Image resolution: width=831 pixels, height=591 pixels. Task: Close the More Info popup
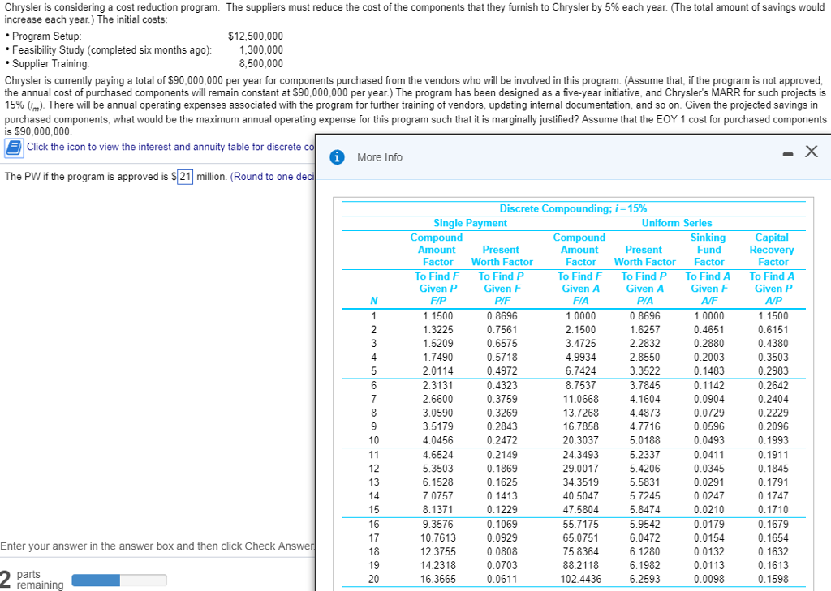[x=811, y=152]
